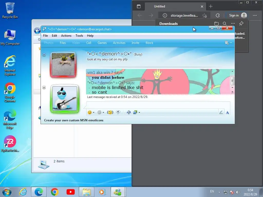Collapse your own display picture arrow
This screenshot has width=263, height=197.
coord(44,87)
